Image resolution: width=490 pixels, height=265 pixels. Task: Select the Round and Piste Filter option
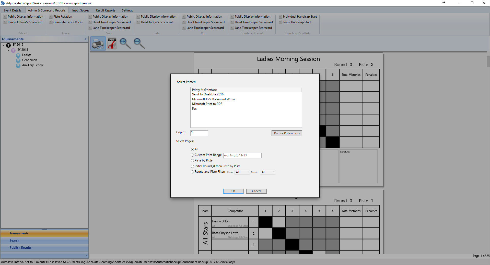pos(192,172)
